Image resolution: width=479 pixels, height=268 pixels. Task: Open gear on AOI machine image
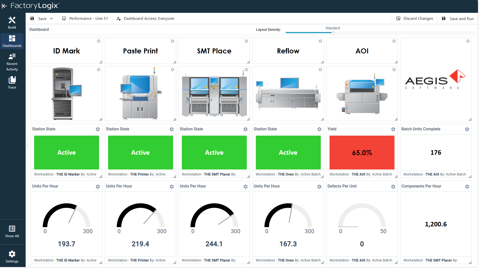pos(394,70)
